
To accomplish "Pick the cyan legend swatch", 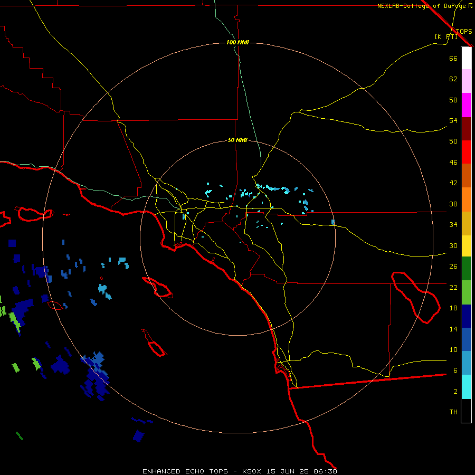I will click(466, 387).
